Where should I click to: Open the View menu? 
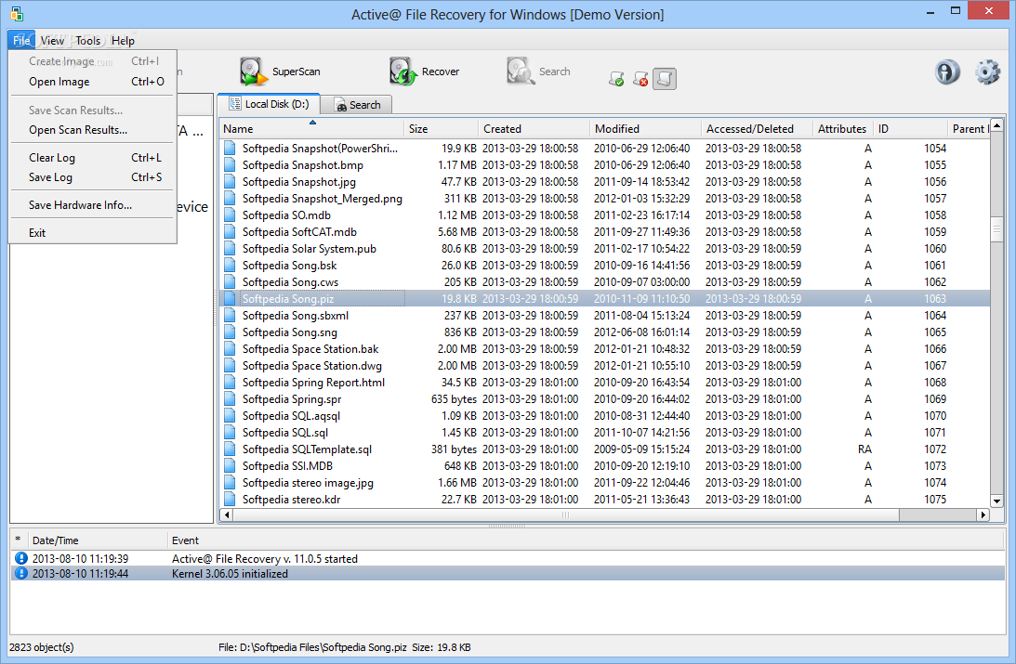pyautogui.click(x=52, y=40)
